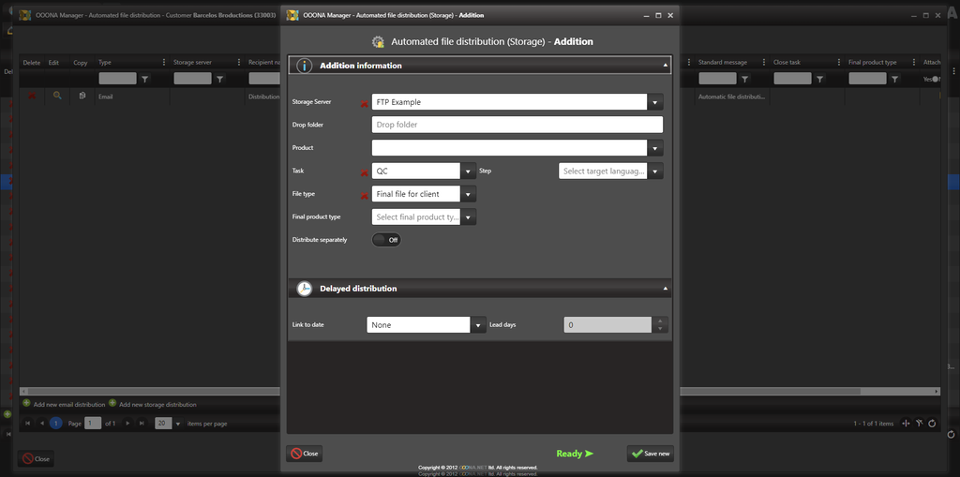Click the filter icon for Type column
The width and height of the screenshot is (960, 477).
click(x=145, y=80)
